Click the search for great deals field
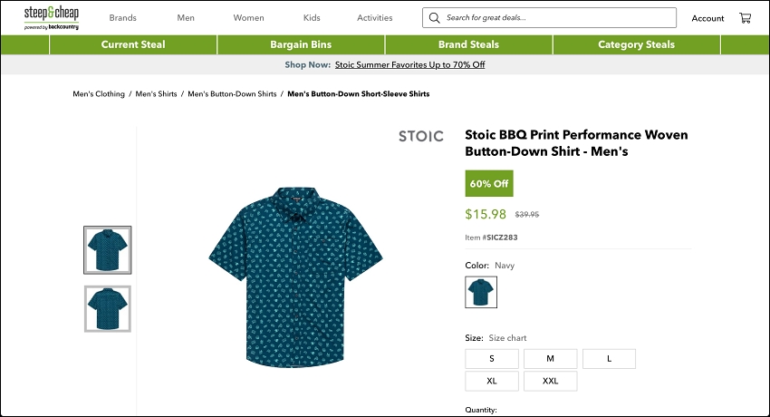The width and height of the screenshot is (770, 417). (x=549, y=18)
